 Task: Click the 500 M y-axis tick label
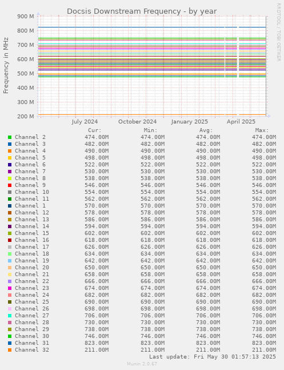pyautogui.click(x=26, y=74)
